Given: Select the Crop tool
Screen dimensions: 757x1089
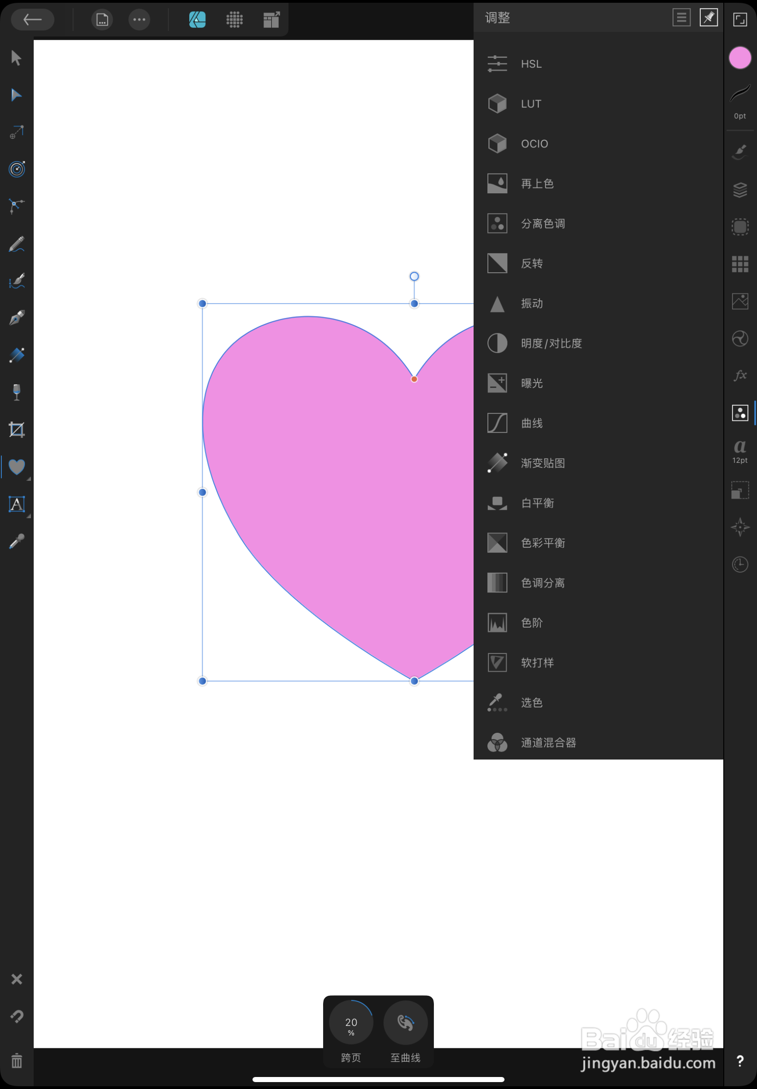Looking at the screenshot, I should (17, 430).
